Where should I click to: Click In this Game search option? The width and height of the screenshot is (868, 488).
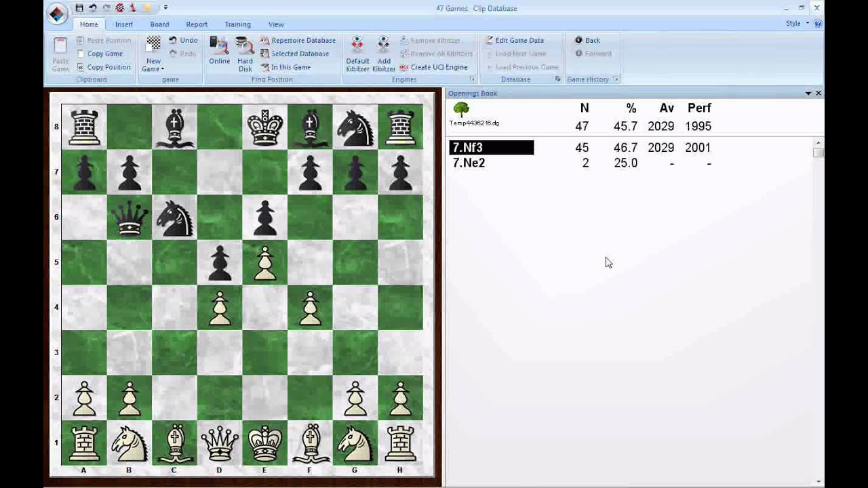coord(286,67)
